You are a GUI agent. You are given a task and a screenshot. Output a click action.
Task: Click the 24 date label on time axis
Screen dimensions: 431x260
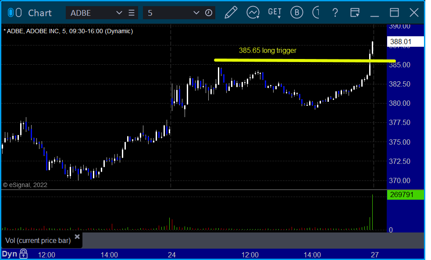click(x=172, y=255)
